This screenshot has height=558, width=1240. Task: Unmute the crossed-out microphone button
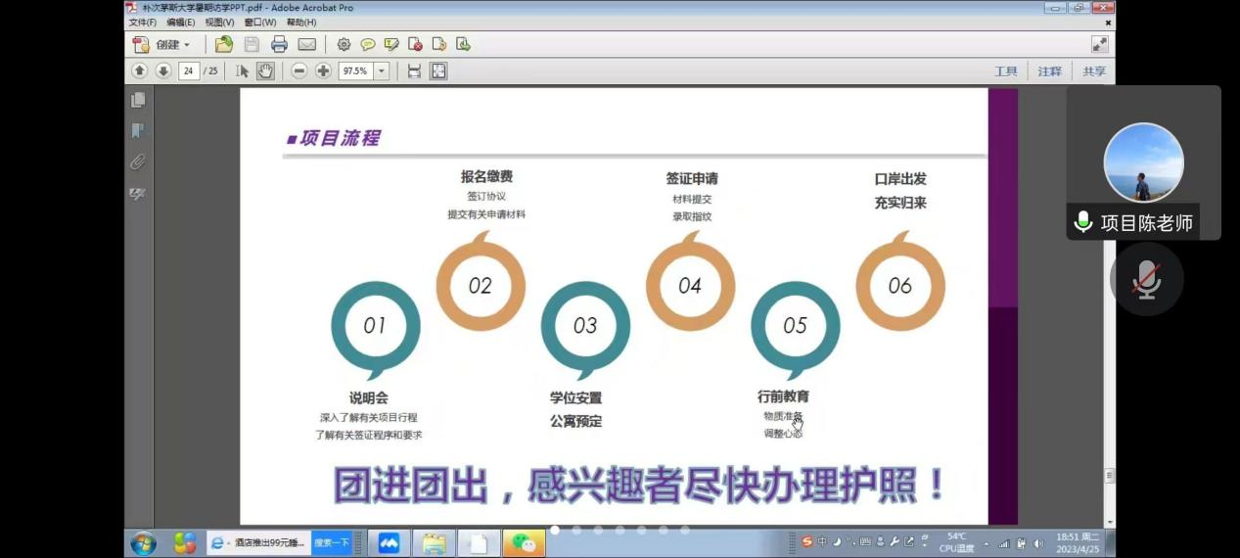(1146, 279)
